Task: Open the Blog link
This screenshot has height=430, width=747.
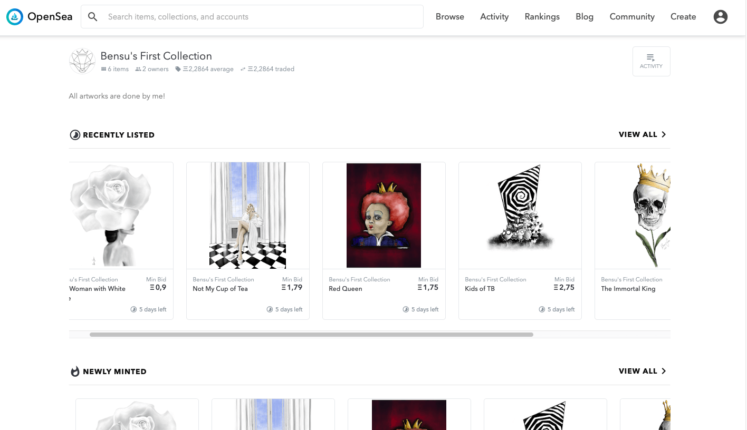Action: pyautogui.click(x=585, y=17)
